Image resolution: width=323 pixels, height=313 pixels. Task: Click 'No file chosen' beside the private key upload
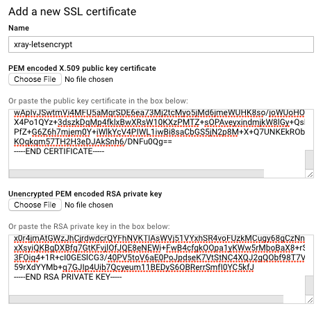click(x=89, y=205)
